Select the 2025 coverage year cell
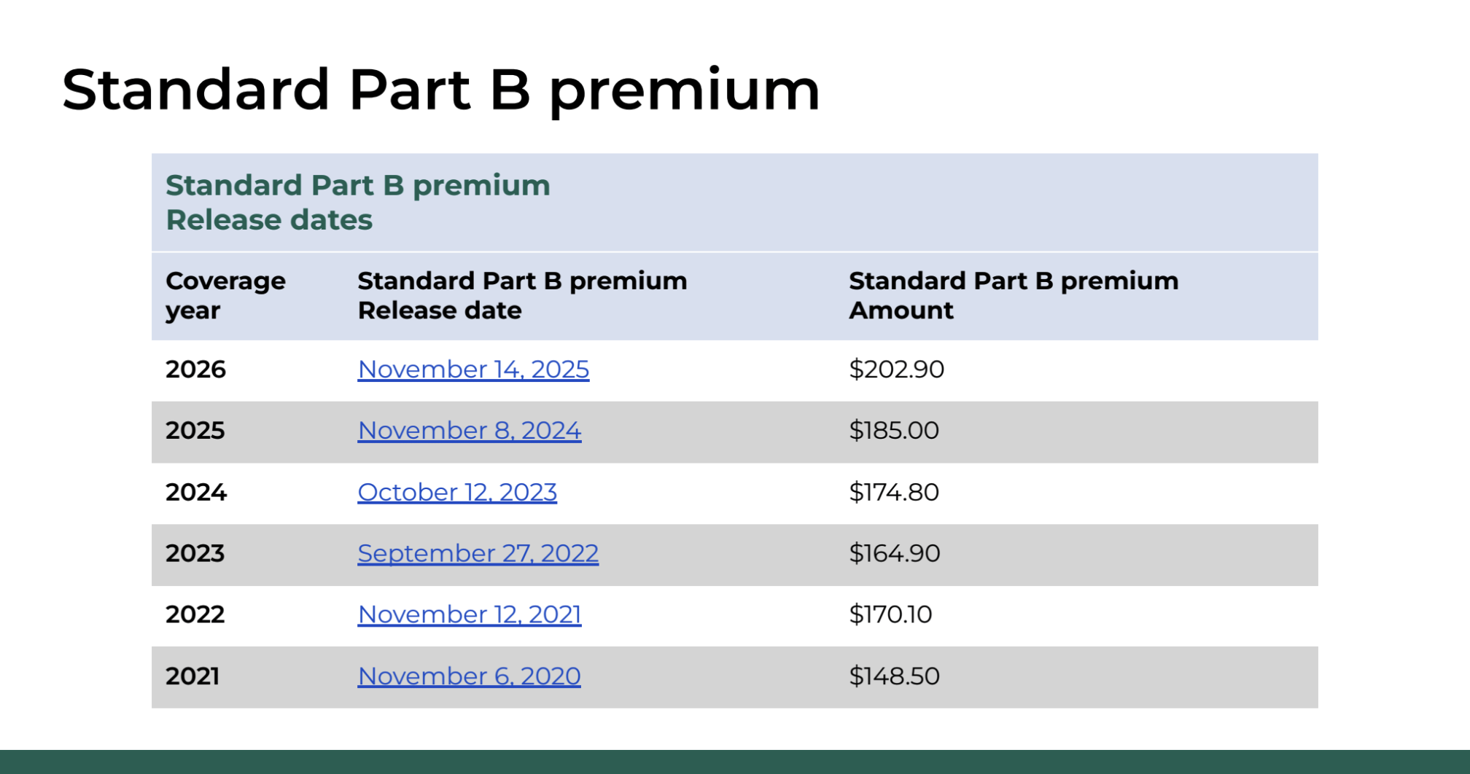The width and height of the screenshot is (1470, 774). (x=195, y=431)
